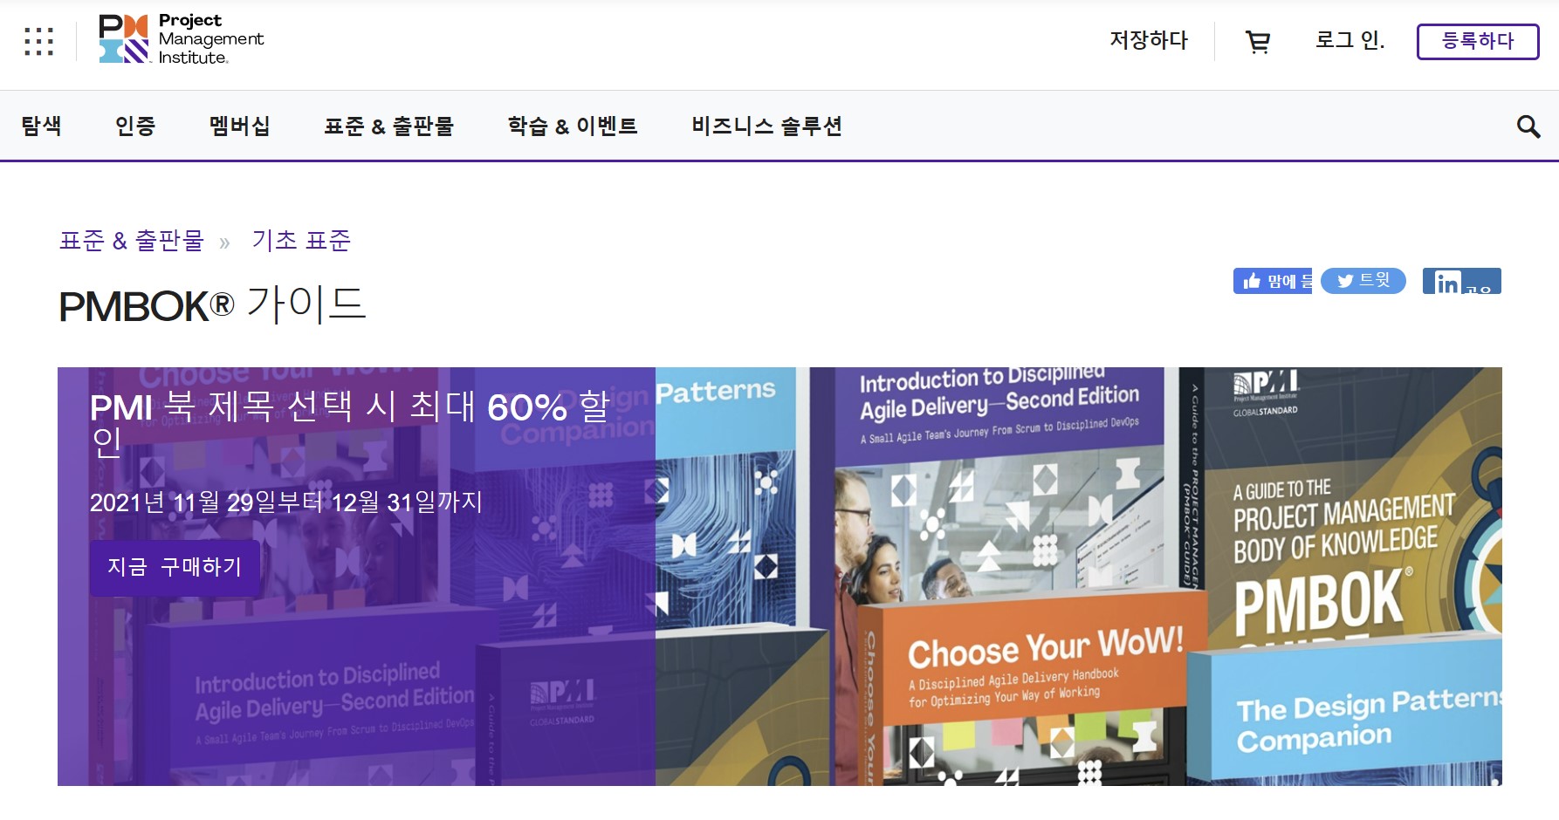Click the 지금 구매하기 banner button

175,568
